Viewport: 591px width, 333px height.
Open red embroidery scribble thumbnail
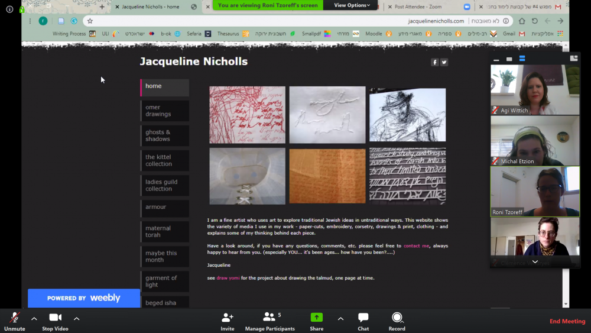point(247,115)
